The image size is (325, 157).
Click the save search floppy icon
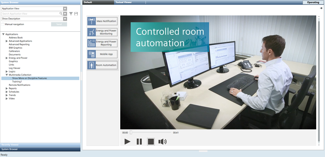[x=76, y=14]
